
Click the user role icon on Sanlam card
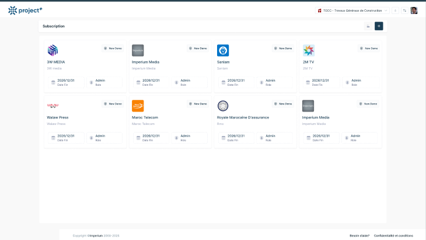(261, 82)
